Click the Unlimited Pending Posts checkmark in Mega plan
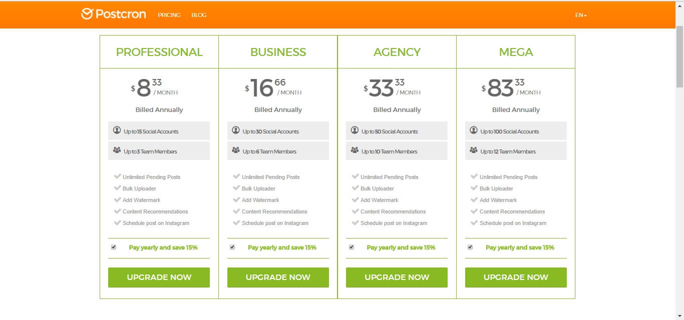Viewport: 684px width, 320px height. coord(474,177)
